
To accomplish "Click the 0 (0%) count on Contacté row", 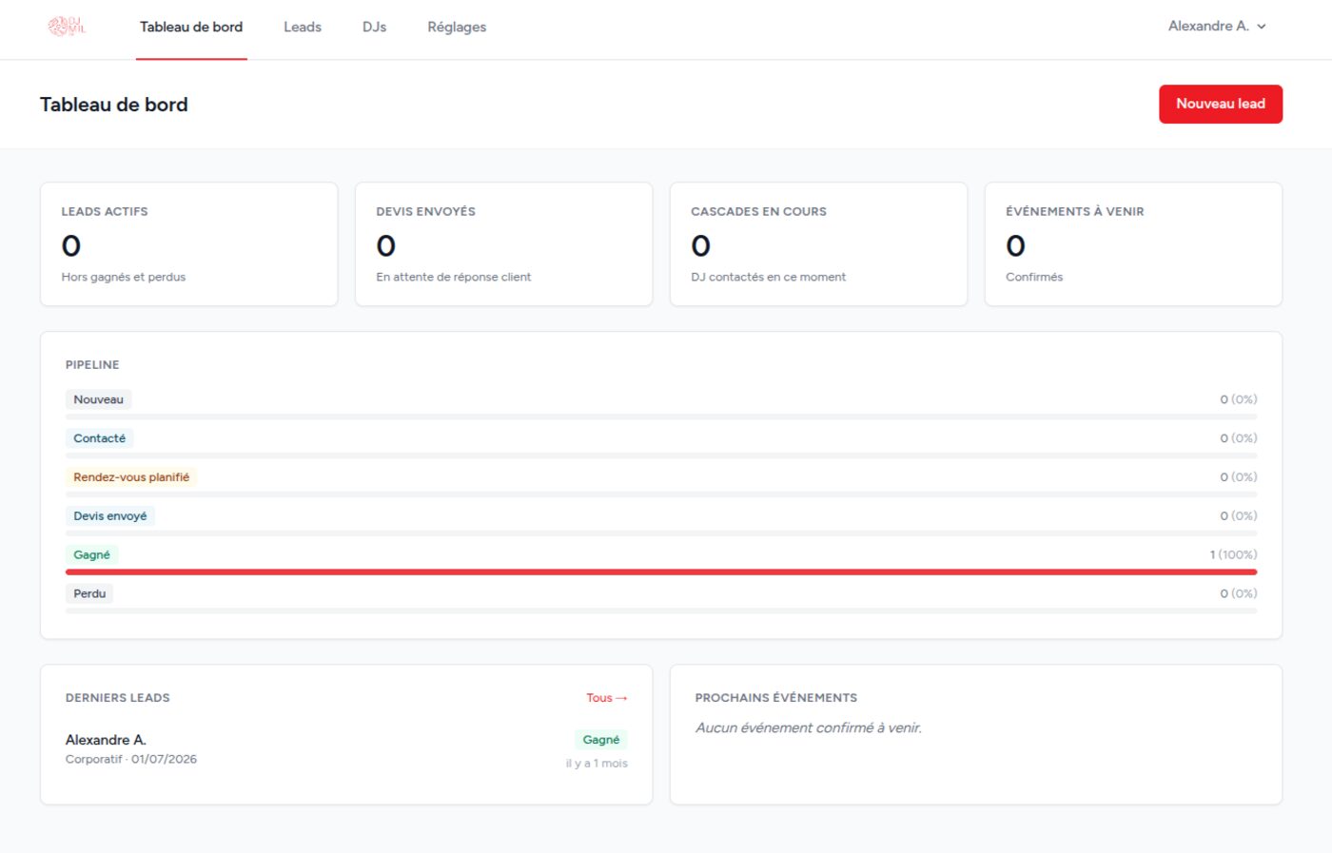I will pos(1239,438).
